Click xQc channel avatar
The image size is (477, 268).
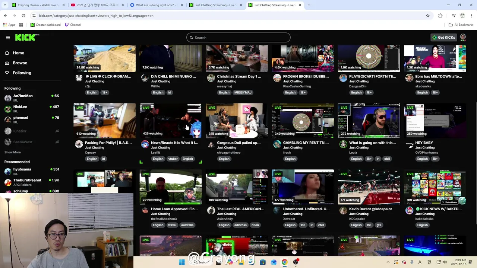point(79,78)
